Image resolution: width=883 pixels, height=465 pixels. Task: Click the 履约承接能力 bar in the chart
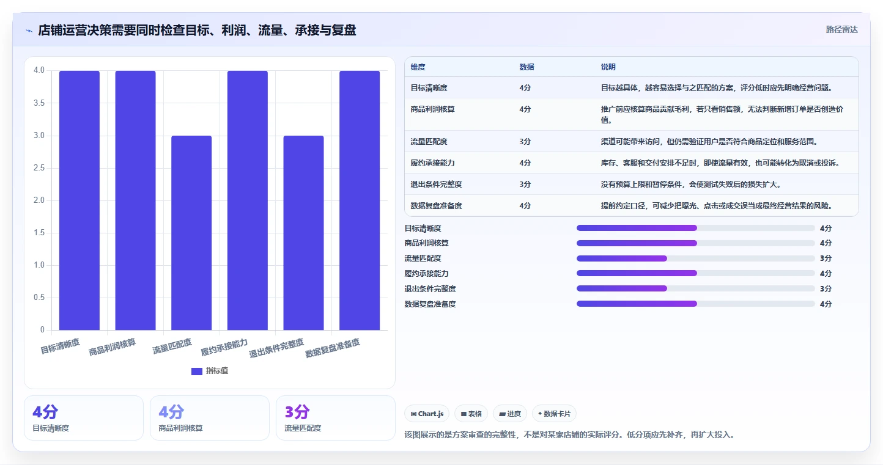248,200
